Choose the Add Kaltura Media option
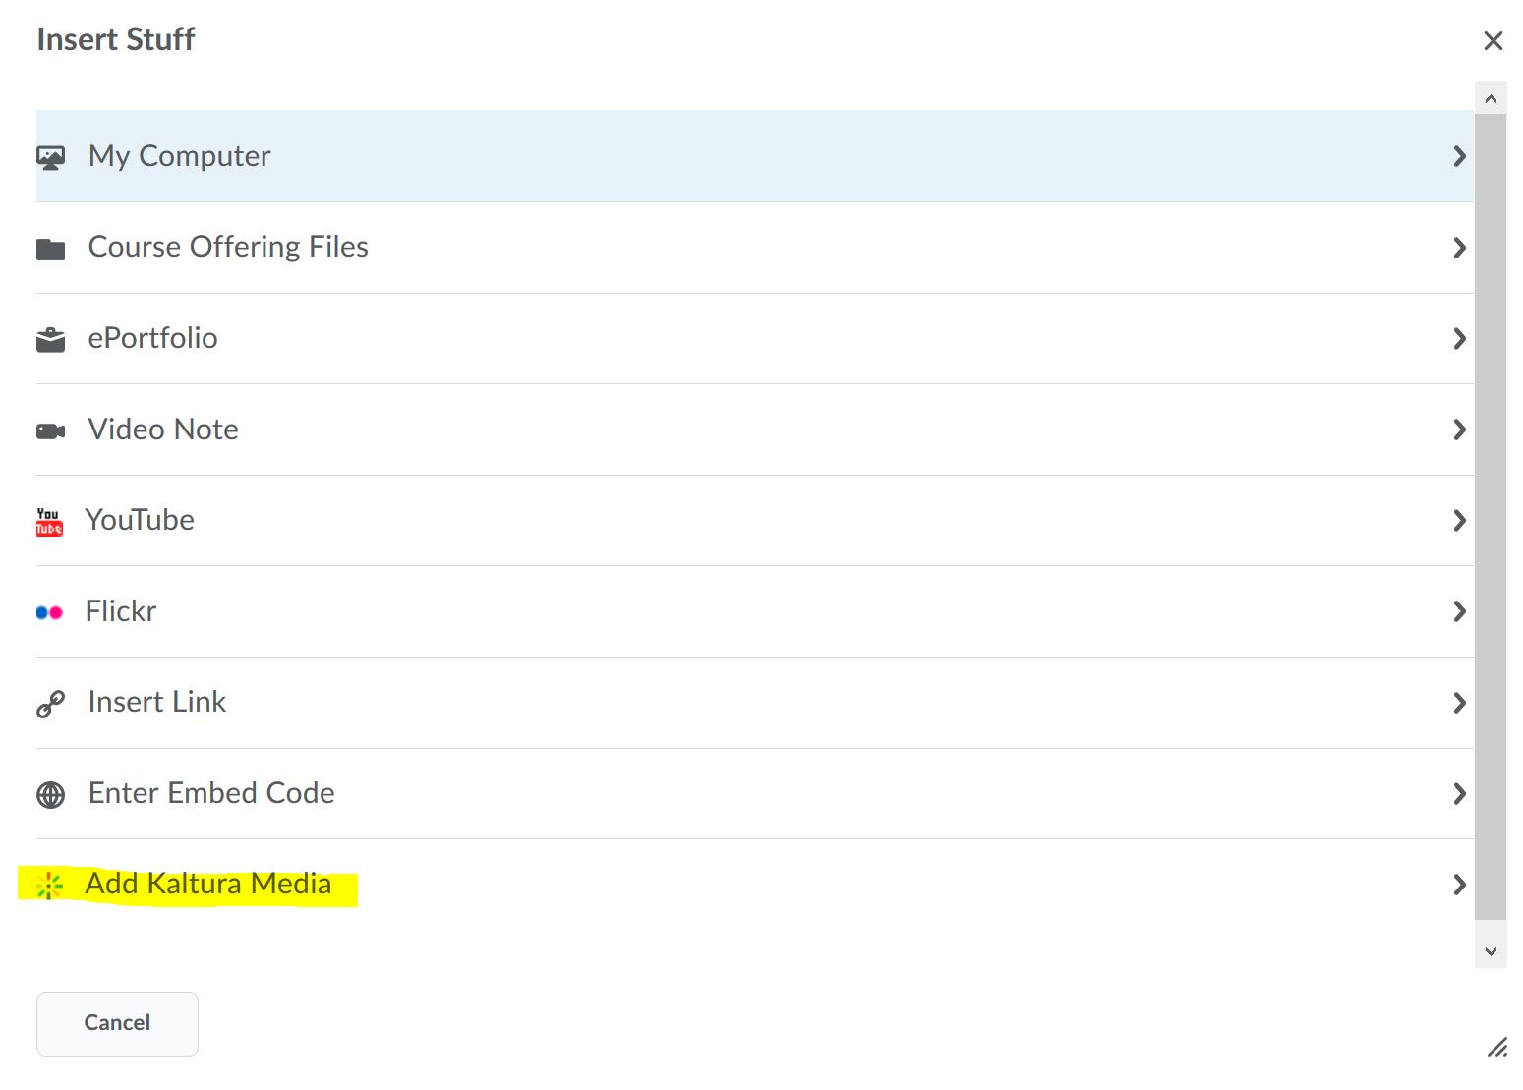This screenshot has height=1090, width=1523. click(x=207, y=884)
